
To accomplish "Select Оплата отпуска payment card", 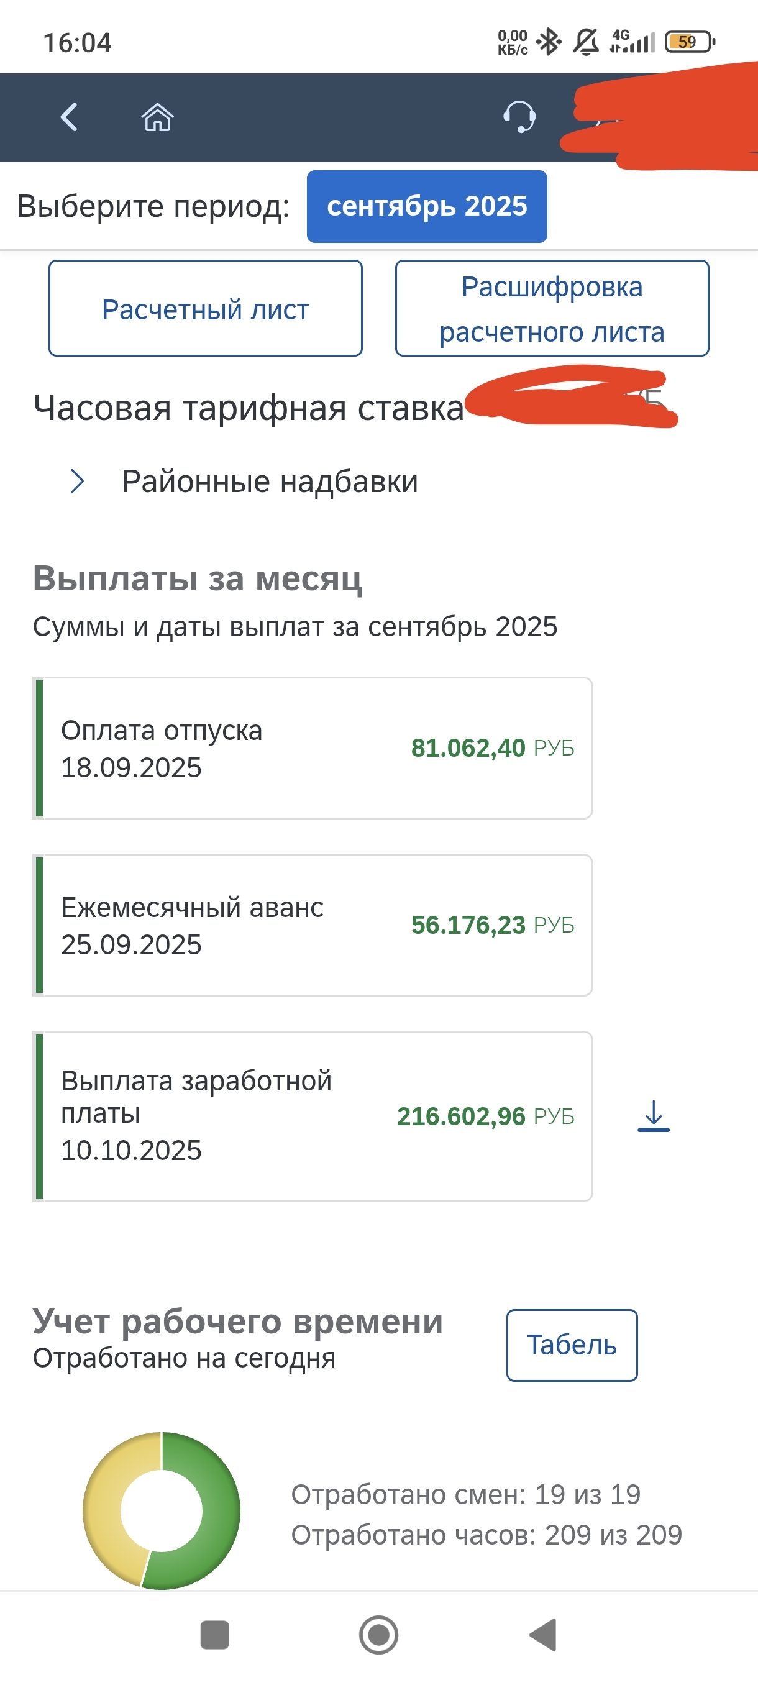I will [313, 747].
